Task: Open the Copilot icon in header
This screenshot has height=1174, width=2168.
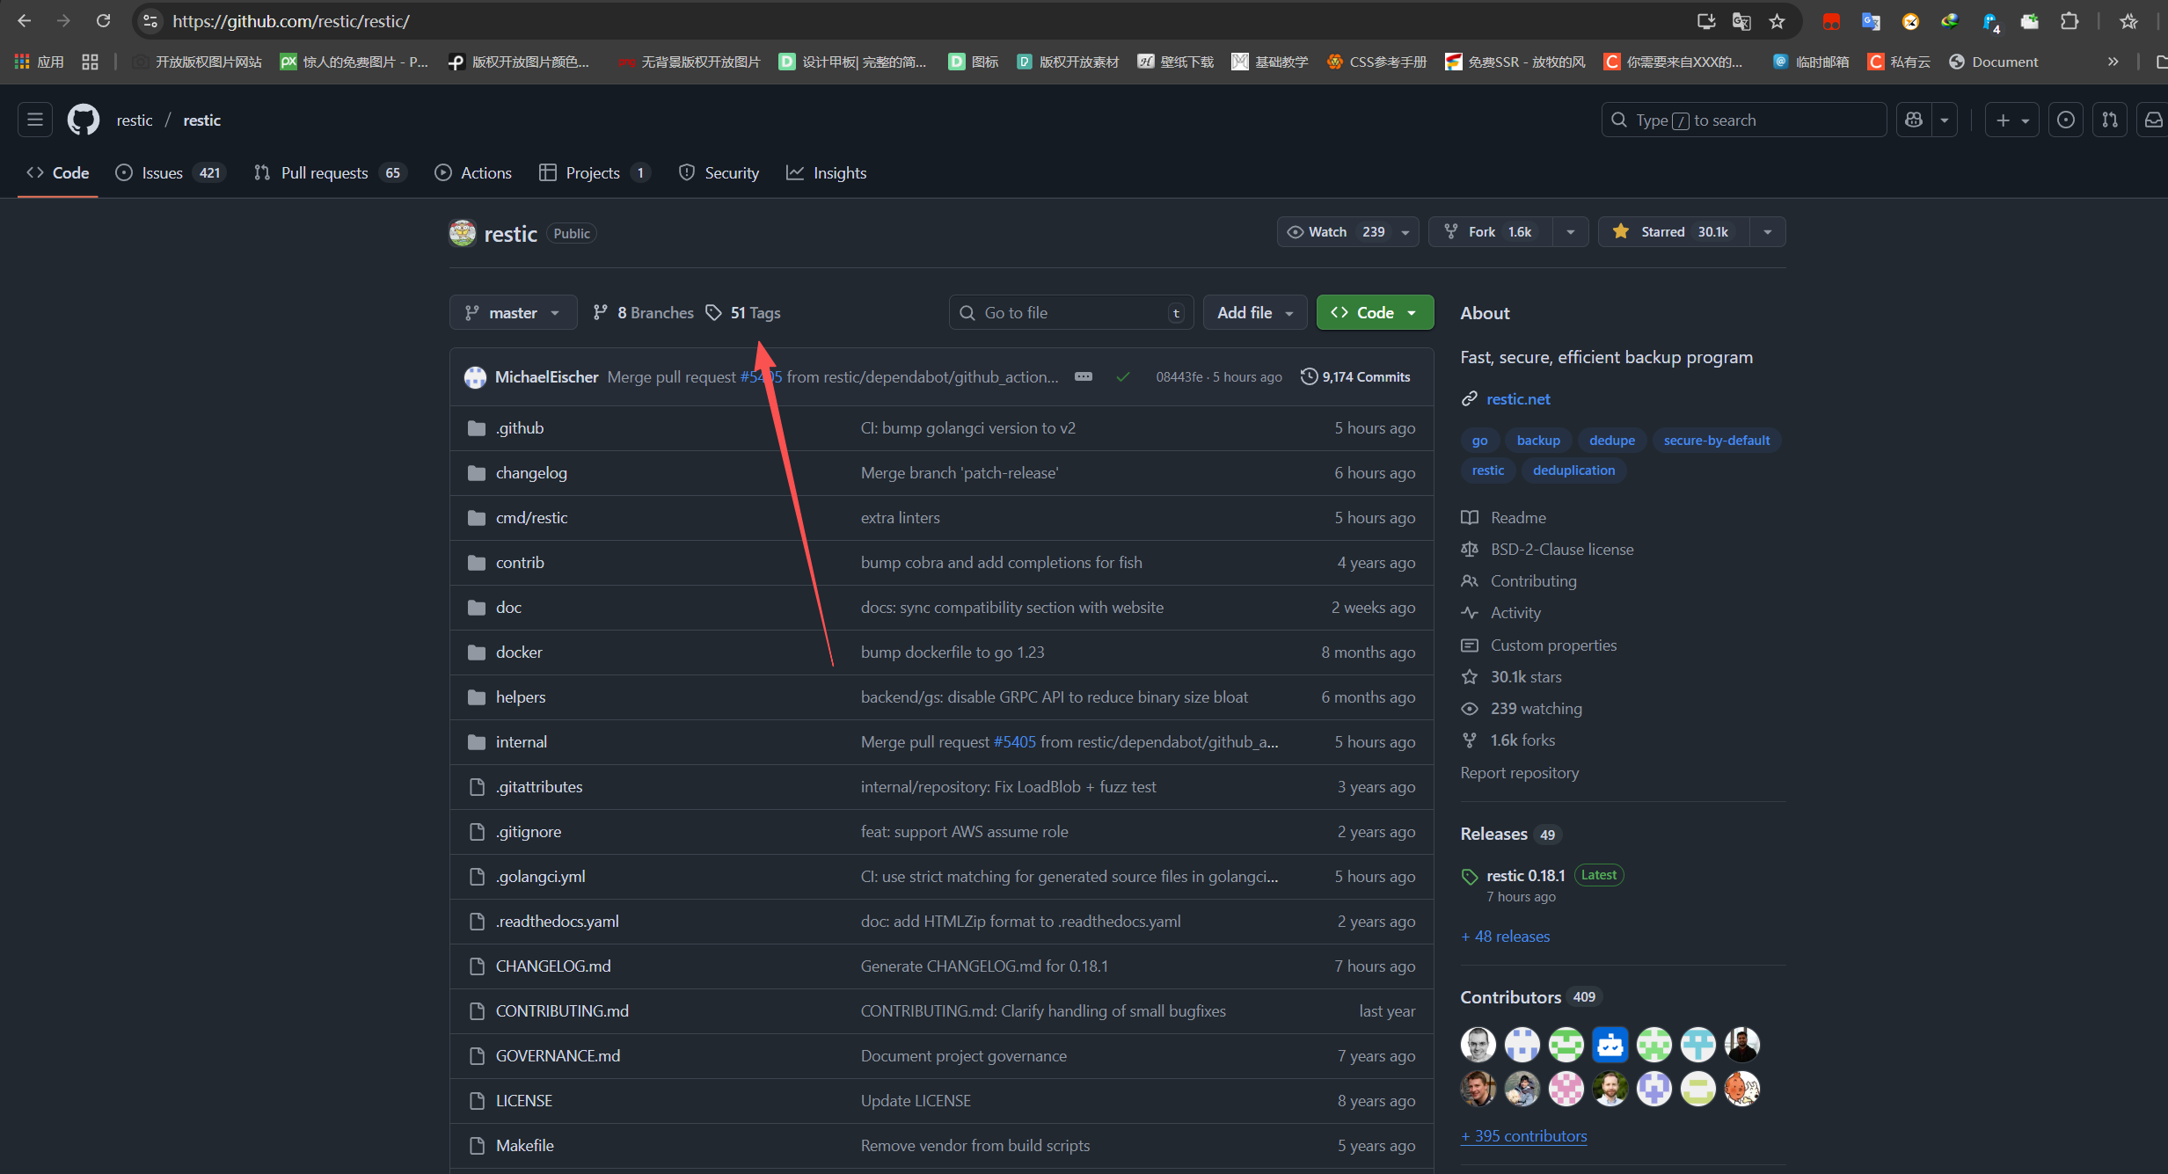Action: tap(1914, 120)
